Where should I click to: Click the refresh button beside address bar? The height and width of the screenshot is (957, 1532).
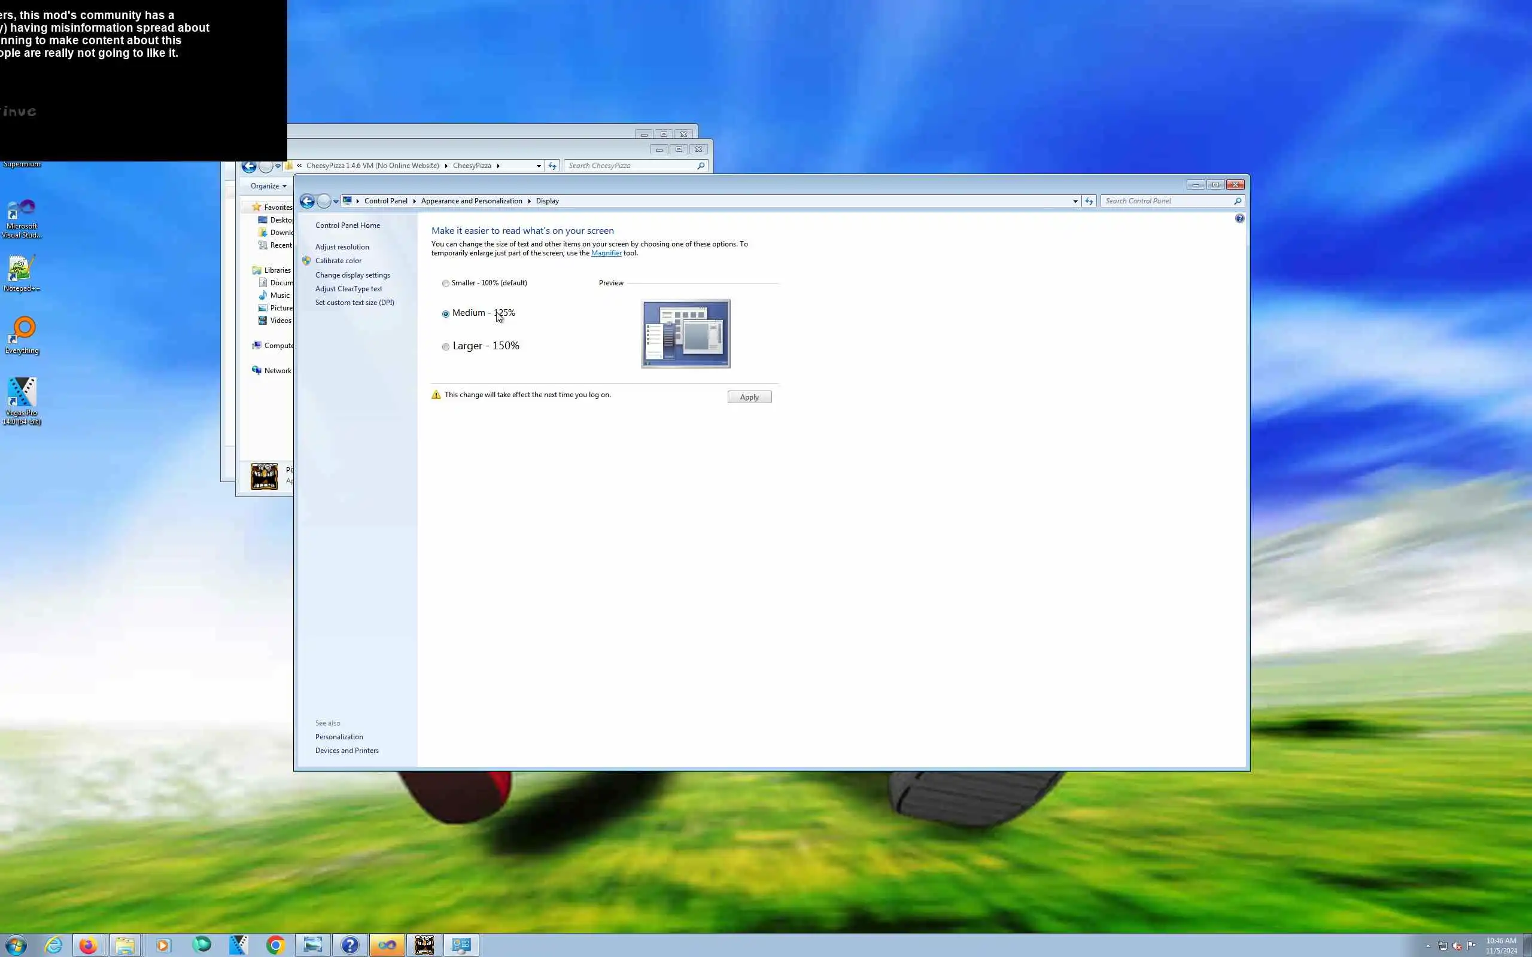[1089, 202]
